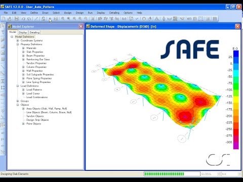This screenshot has width=243, height=182.
Task: Open the Define menu
Action: pos(34,13)
